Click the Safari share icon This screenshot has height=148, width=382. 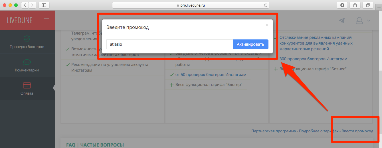[x=355, y=5]
